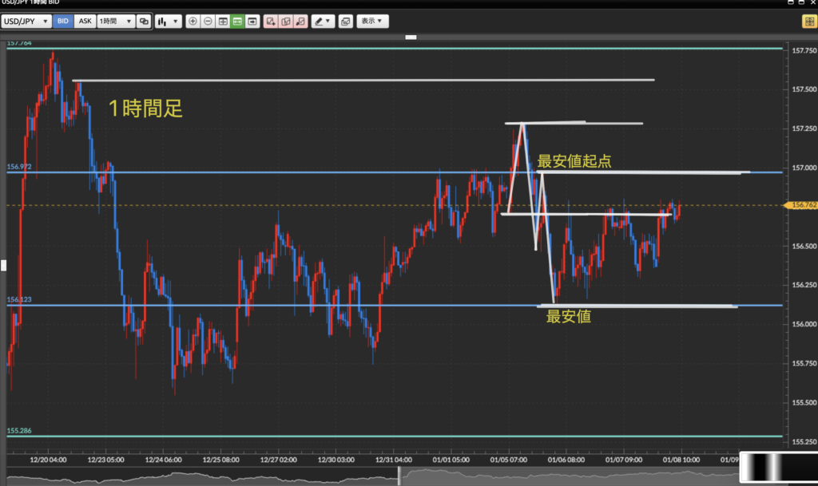818x486 pixels.
Task: Click the scroll-to-latest arrow icon
Action: pyautogui.click(x=252, y=22)
